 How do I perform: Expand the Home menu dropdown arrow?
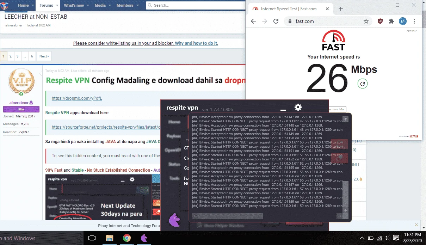[x=33, y=5]
